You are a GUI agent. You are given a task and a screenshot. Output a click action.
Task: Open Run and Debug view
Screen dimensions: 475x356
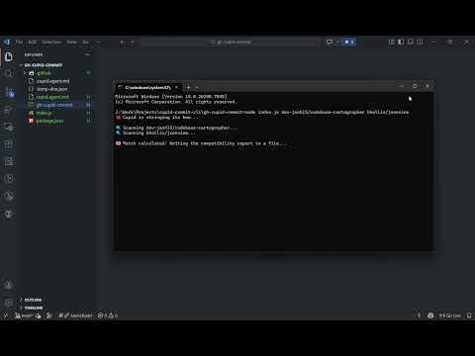pos(9,110)
